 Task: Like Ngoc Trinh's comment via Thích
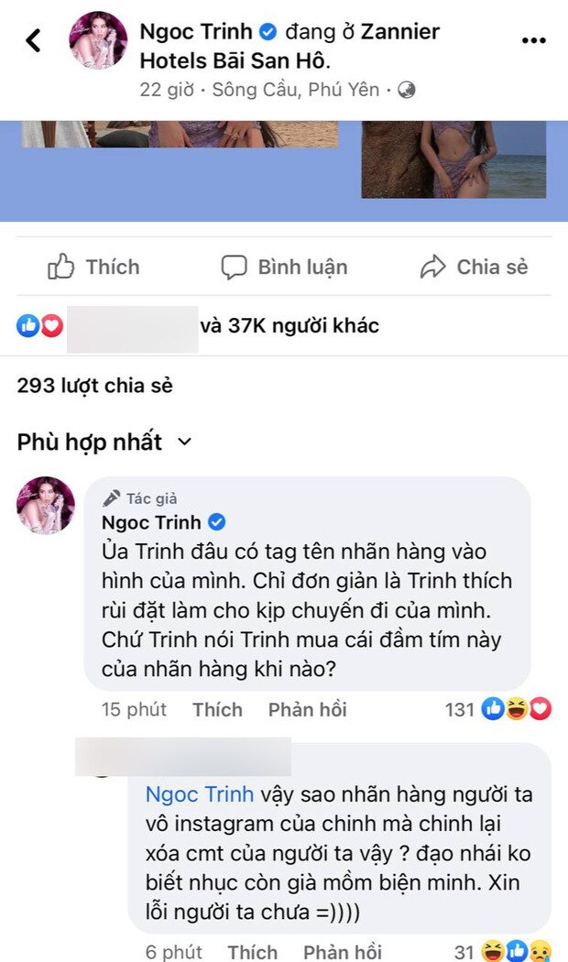click(217, 709)
